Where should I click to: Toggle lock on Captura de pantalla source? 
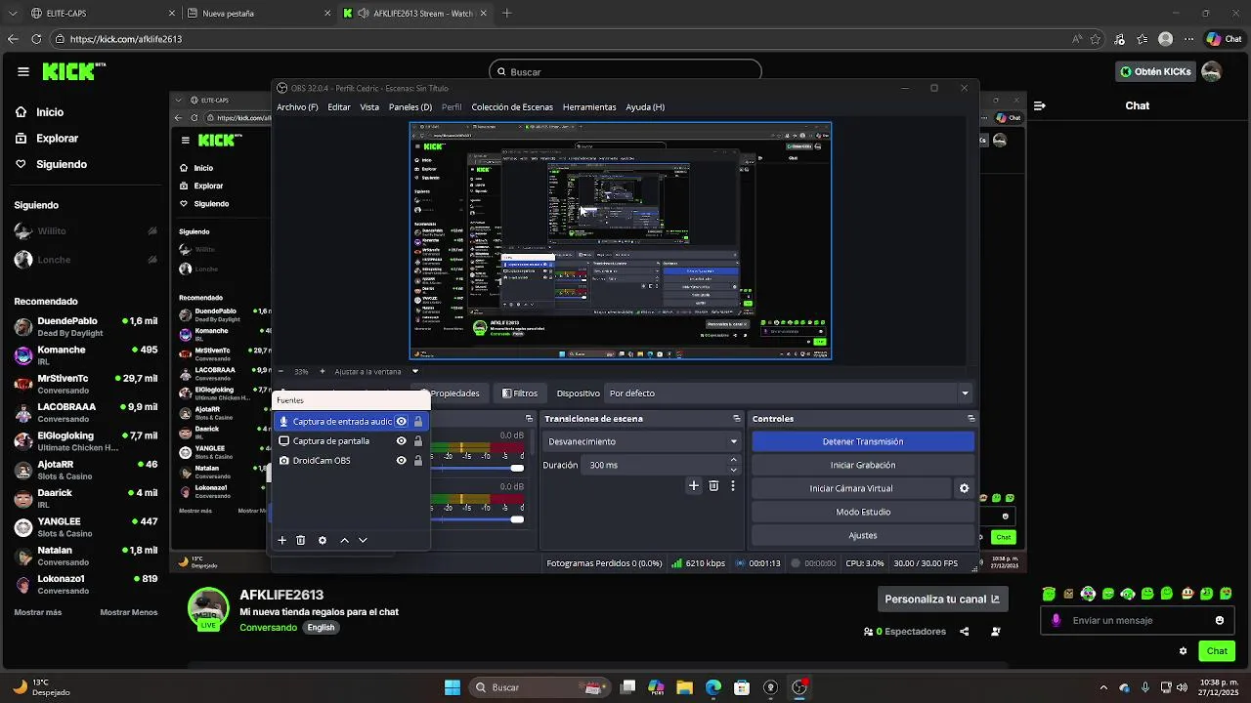pos(418,441)
